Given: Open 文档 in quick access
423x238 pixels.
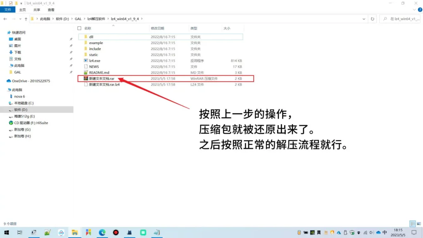Looking at the screenshot, I should click(17, 59).
